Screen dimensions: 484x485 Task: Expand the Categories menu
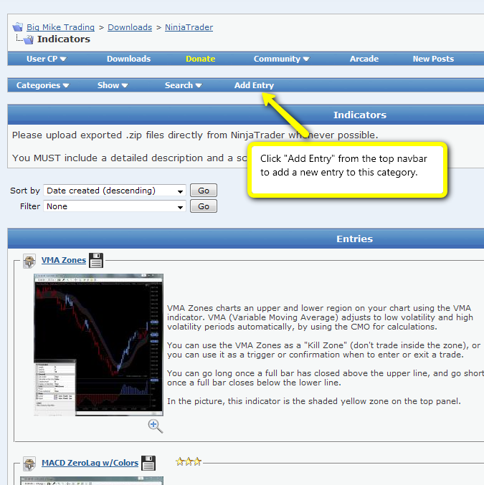point(43,85)
